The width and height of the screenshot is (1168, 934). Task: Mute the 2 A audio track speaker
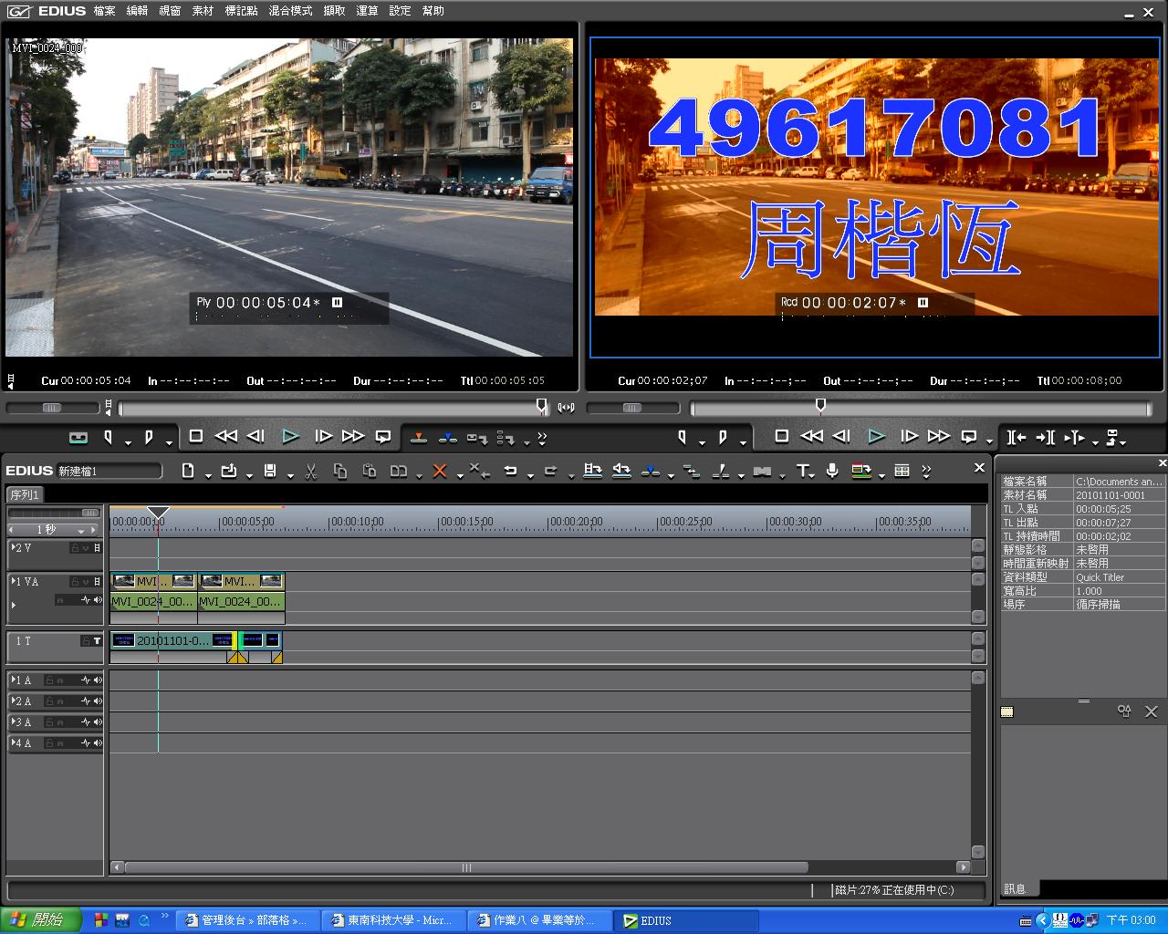98,701
